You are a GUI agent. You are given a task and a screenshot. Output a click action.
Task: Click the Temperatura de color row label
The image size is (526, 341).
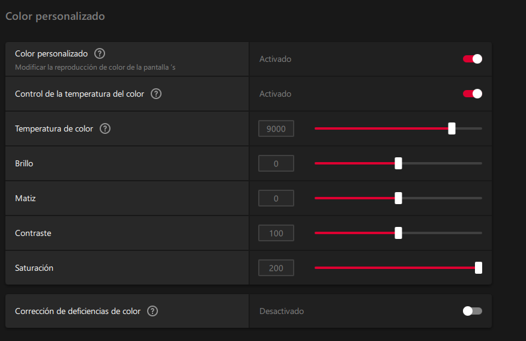(x=54, y=128)
